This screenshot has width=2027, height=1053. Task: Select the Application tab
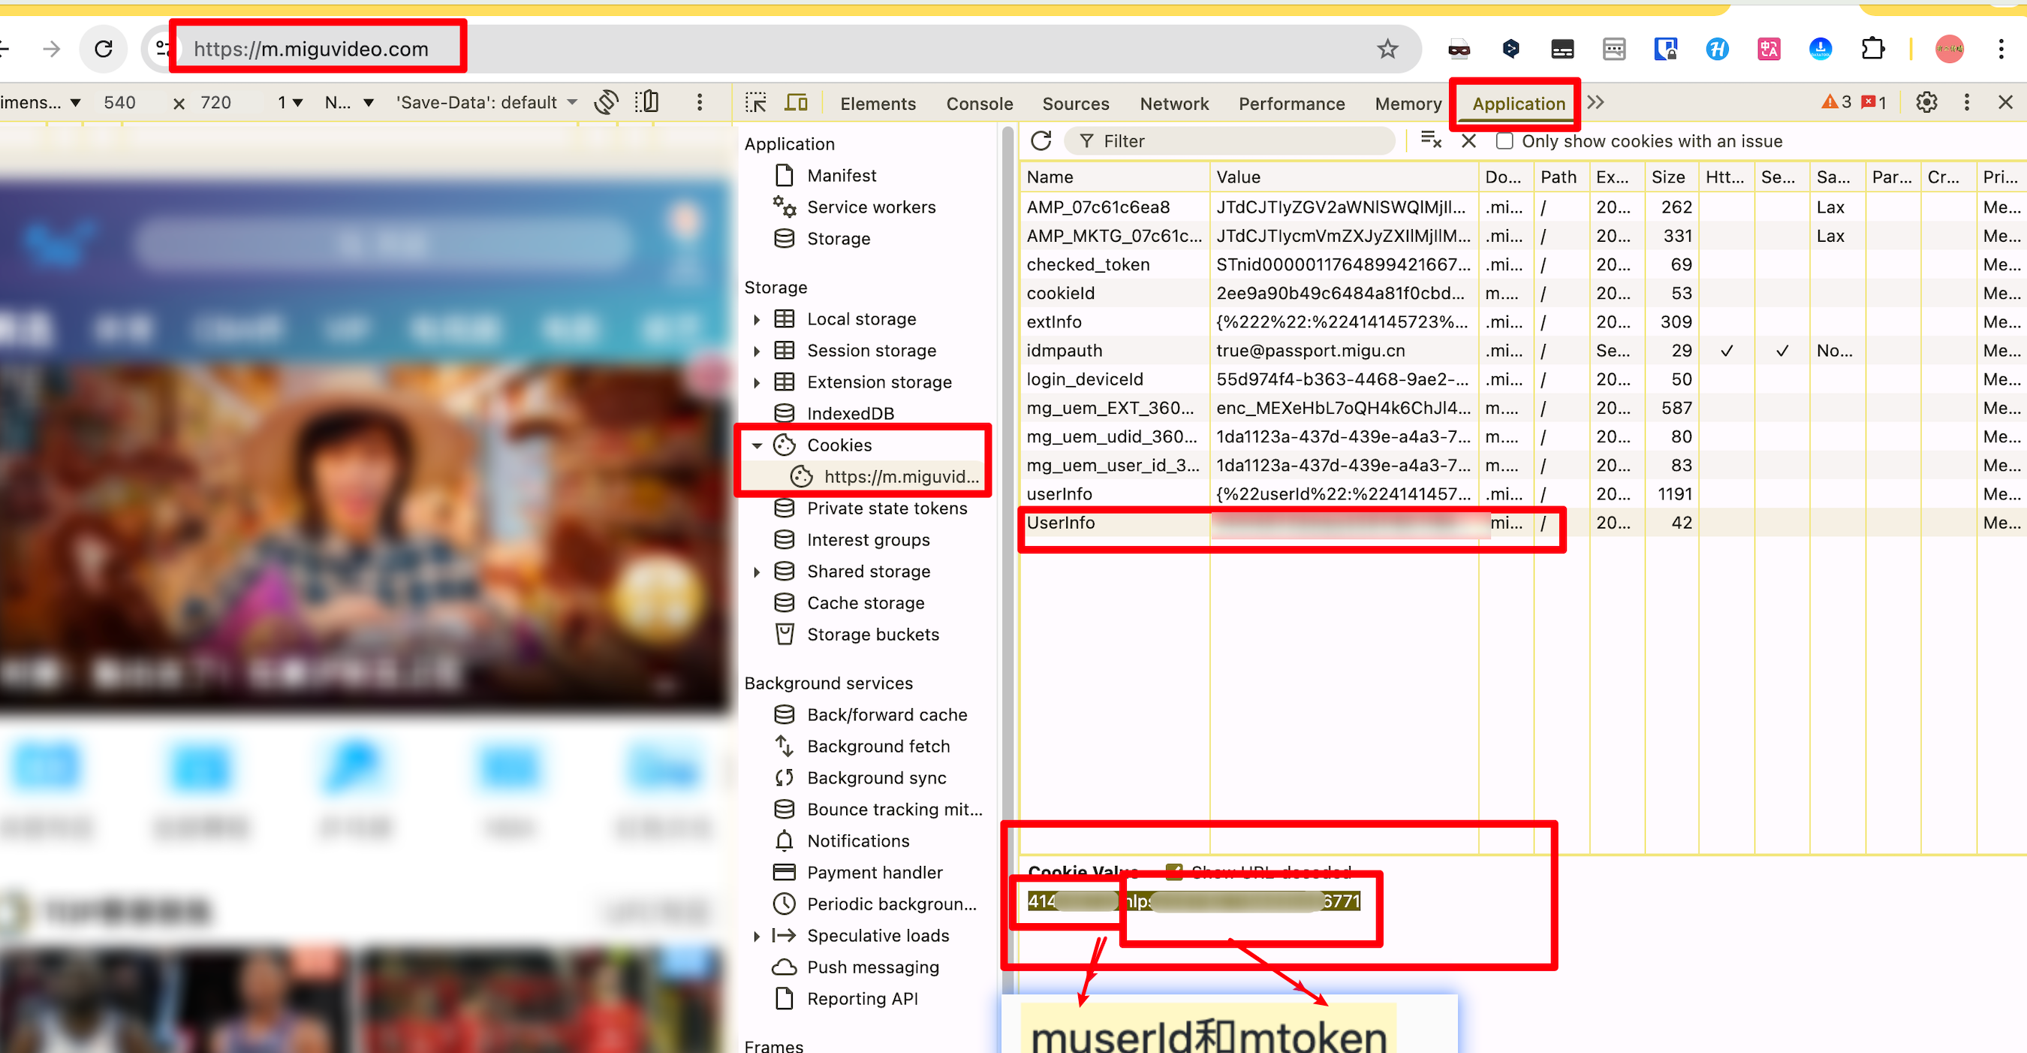click(1518, 103)
